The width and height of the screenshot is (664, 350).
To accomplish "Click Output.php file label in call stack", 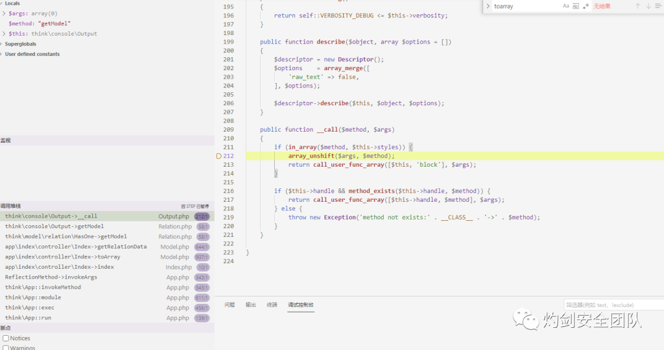I will [173, 216].
